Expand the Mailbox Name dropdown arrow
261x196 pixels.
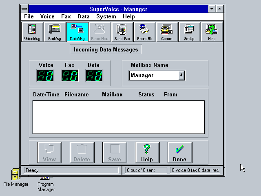(181, 76)
